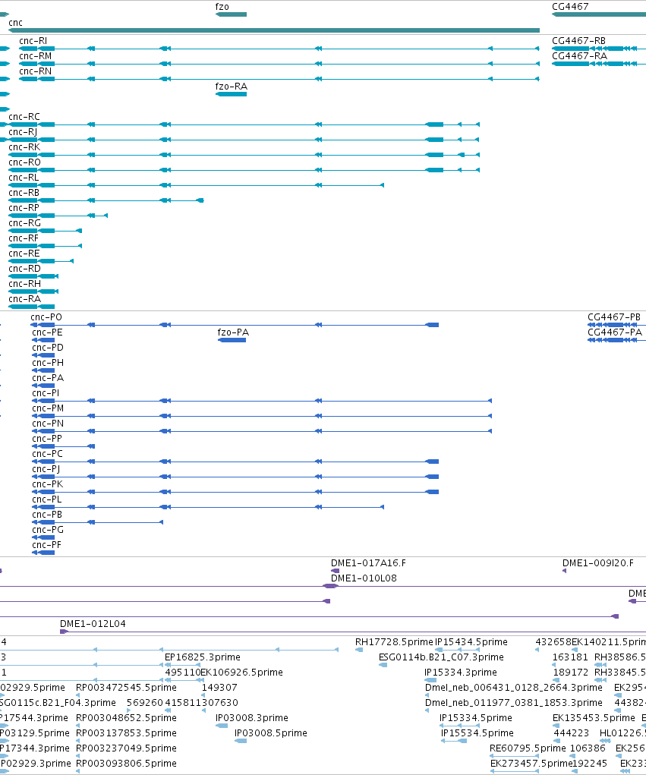Select transcript cnc-RO label
This screenshot has width=646, height=775.
(x=25, y=162)
